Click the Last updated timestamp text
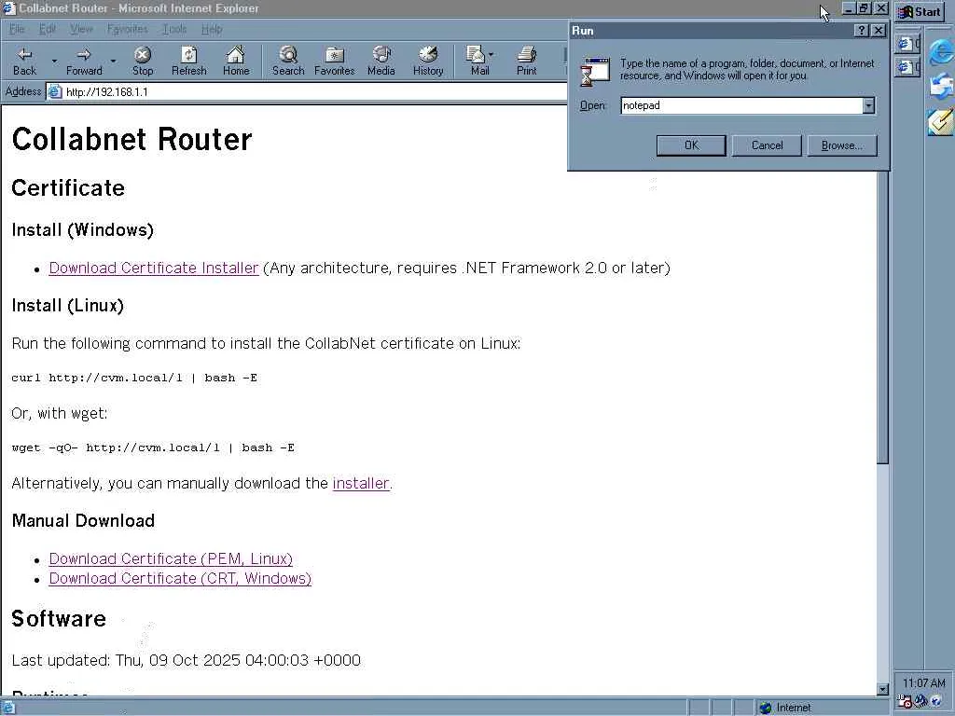The width and height of the screenshot is (955, 716). [187, 661]
